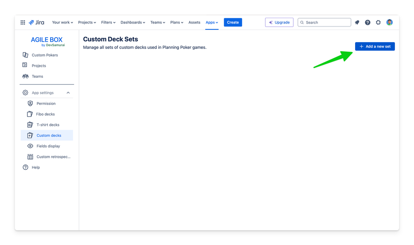414x245 pixels.
Task: Click the Projects sidebar icon
Action: point(25,65)
